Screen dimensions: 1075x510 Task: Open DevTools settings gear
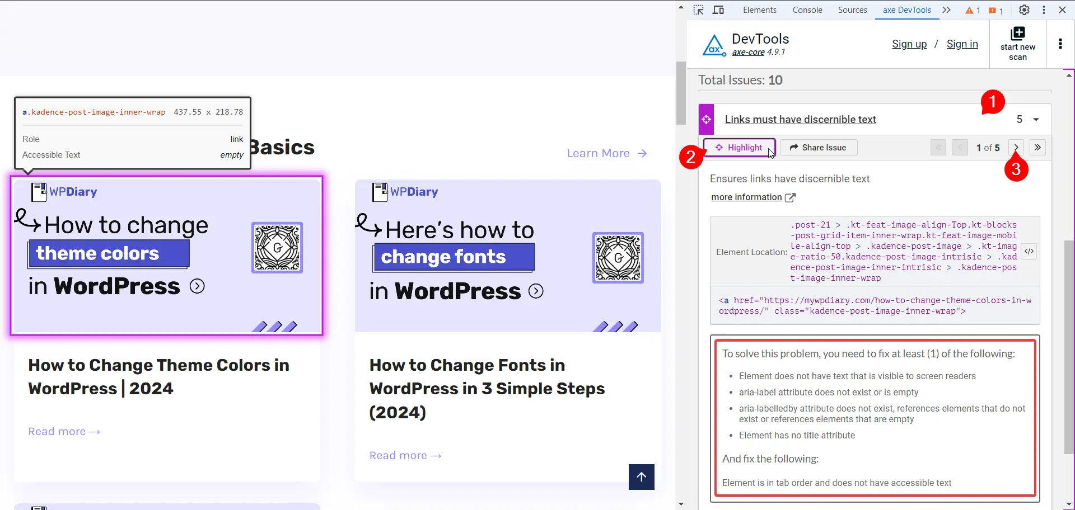pos(1024,10)
